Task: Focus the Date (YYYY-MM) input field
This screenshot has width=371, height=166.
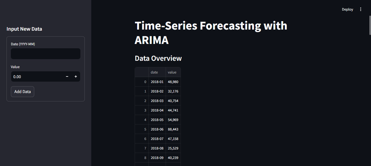Action: pyautogui.click(x=46, y=54)
